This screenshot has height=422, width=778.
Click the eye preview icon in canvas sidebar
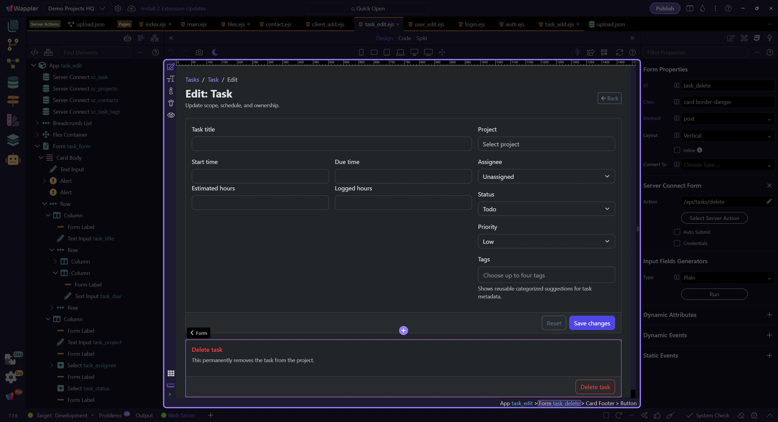click(x=171, y=115)
